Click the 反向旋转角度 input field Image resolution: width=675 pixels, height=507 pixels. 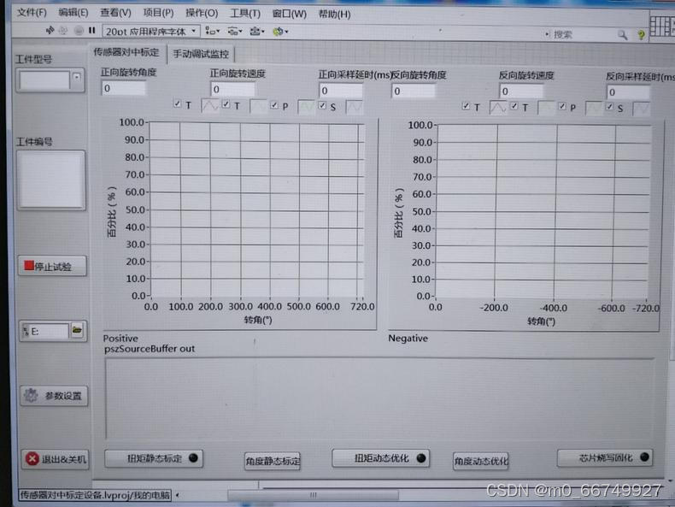point(414,91)
